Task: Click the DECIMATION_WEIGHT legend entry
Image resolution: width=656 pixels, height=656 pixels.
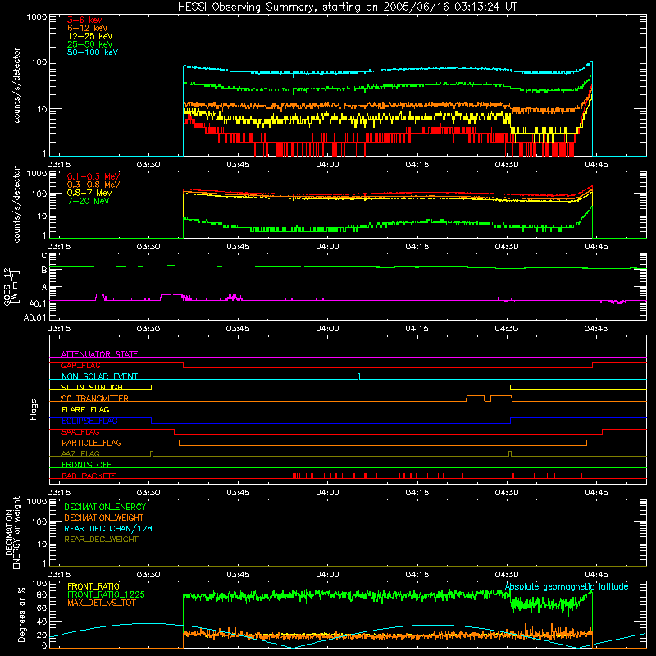Action: click(104, 517)
